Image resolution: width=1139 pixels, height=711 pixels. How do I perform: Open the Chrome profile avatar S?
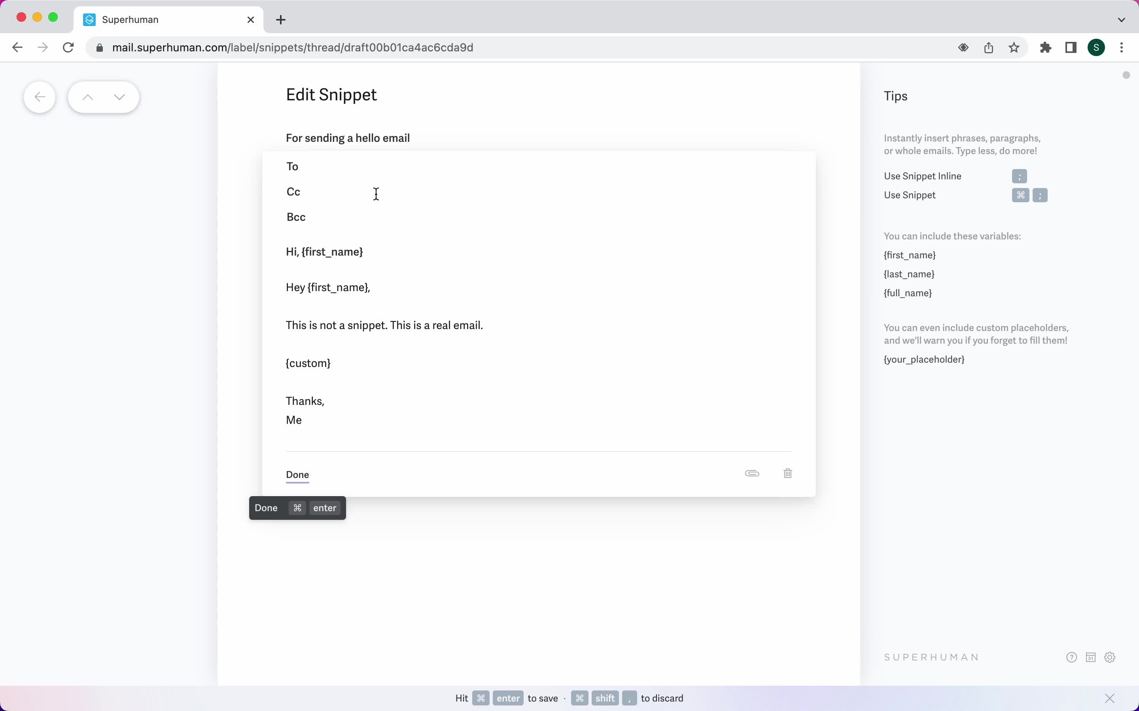(x=1096, y=47)
